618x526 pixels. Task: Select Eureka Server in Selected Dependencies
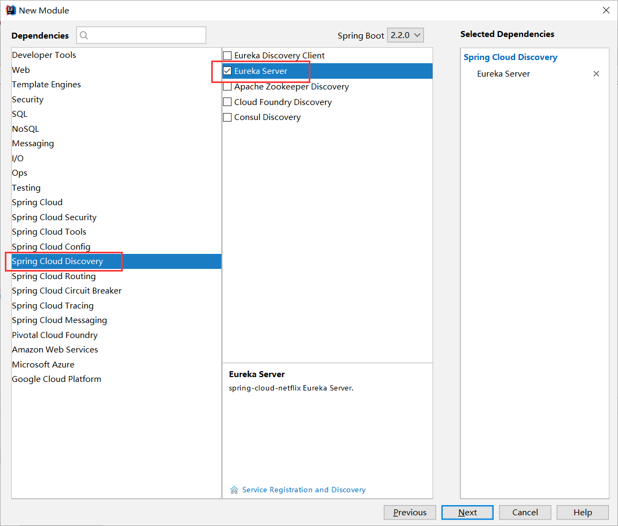coord(503,74)
